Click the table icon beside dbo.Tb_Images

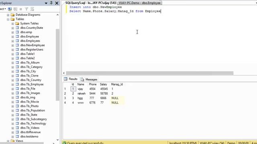17,93
